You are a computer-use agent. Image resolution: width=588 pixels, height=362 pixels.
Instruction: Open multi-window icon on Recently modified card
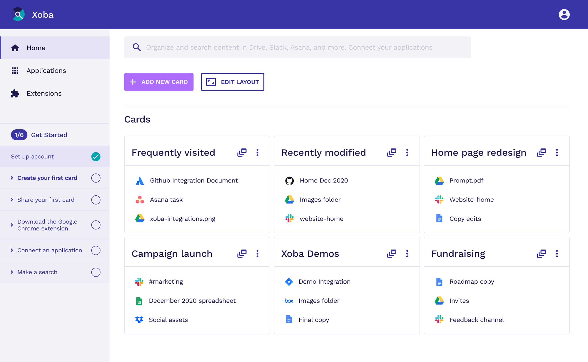click(391, 152)
